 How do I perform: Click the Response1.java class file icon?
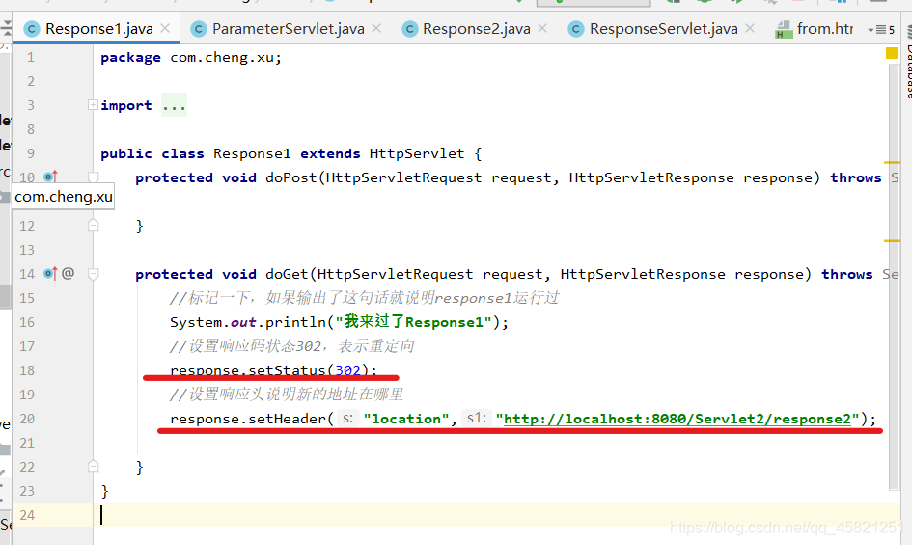point(32,29)
